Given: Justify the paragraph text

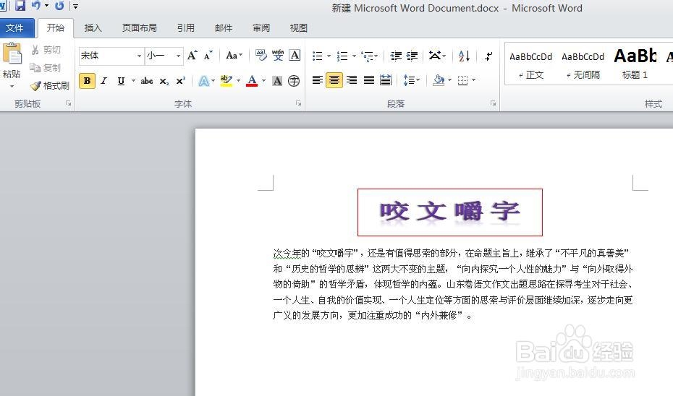Looking at the screenshot, I should click(368, 80).
